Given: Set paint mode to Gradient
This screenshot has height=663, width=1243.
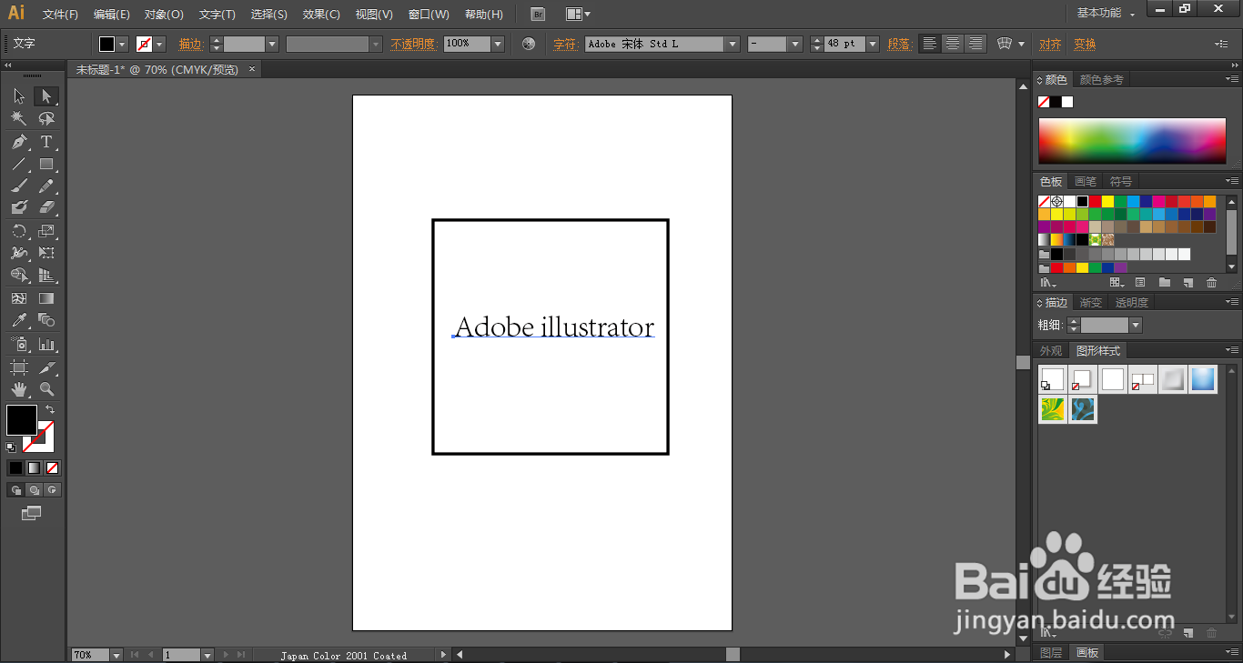Looking at the screenshot, I should click(34, 467).
